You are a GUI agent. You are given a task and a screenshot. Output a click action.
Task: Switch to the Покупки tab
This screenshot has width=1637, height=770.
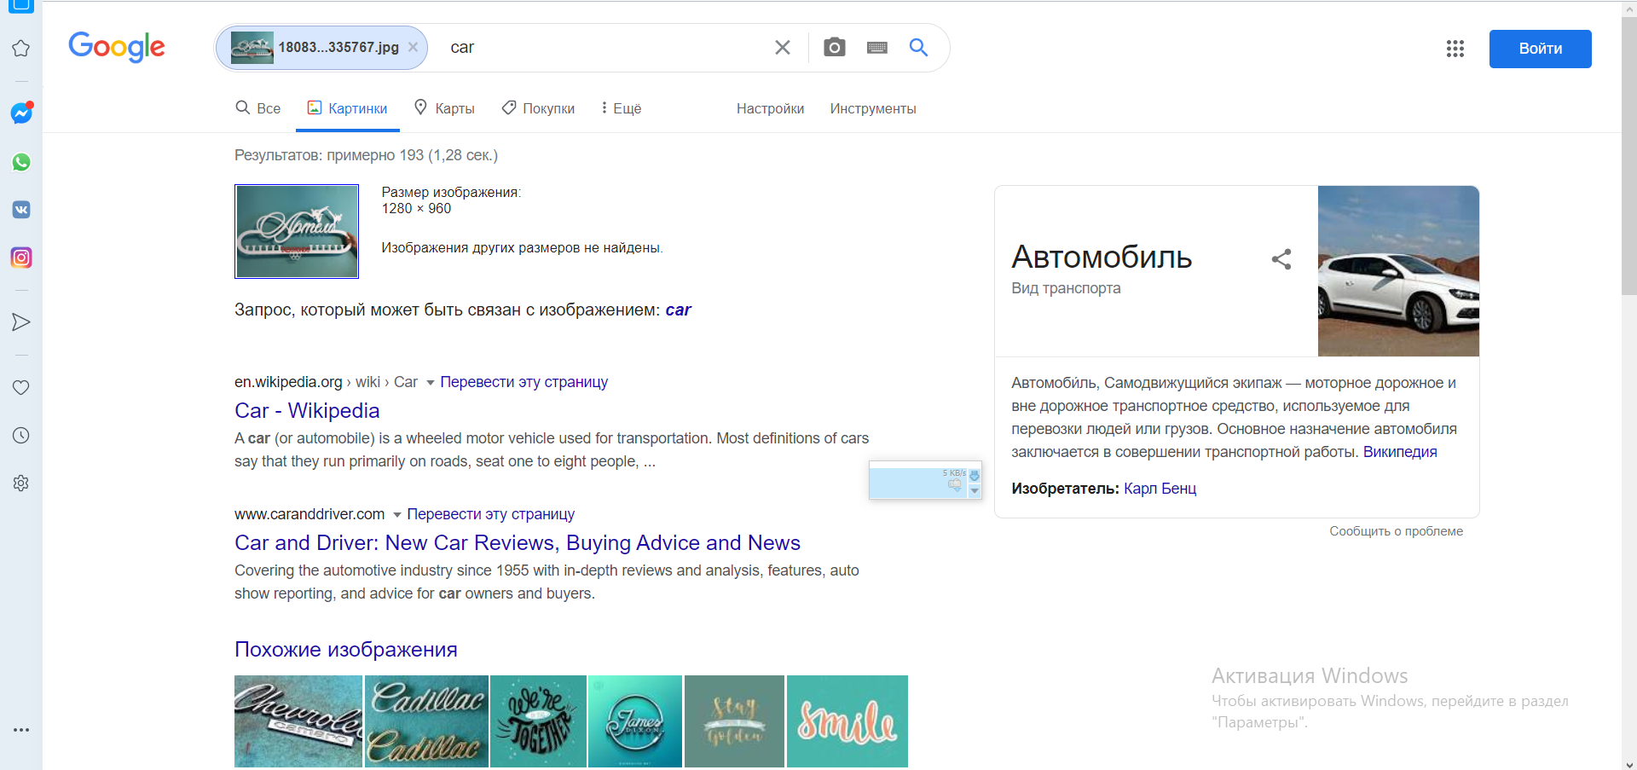pyautogui.click(x=538, y=108)
